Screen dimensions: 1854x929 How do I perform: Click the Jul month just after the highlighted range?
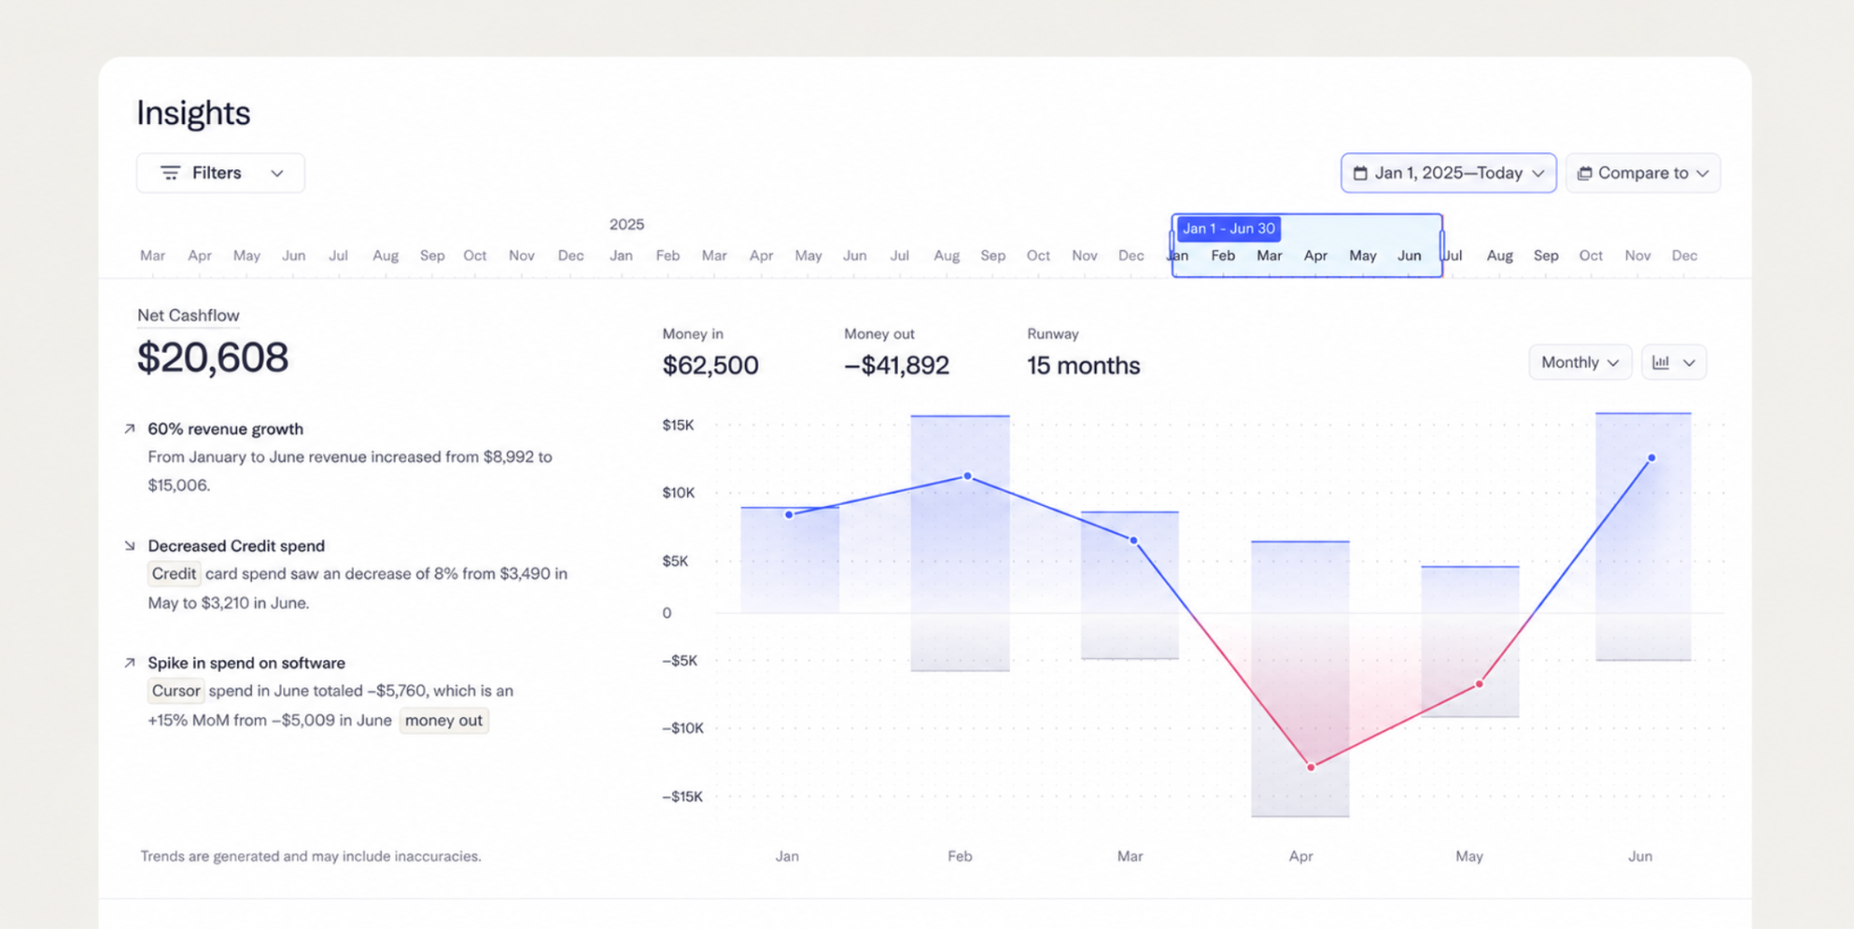1453,255
